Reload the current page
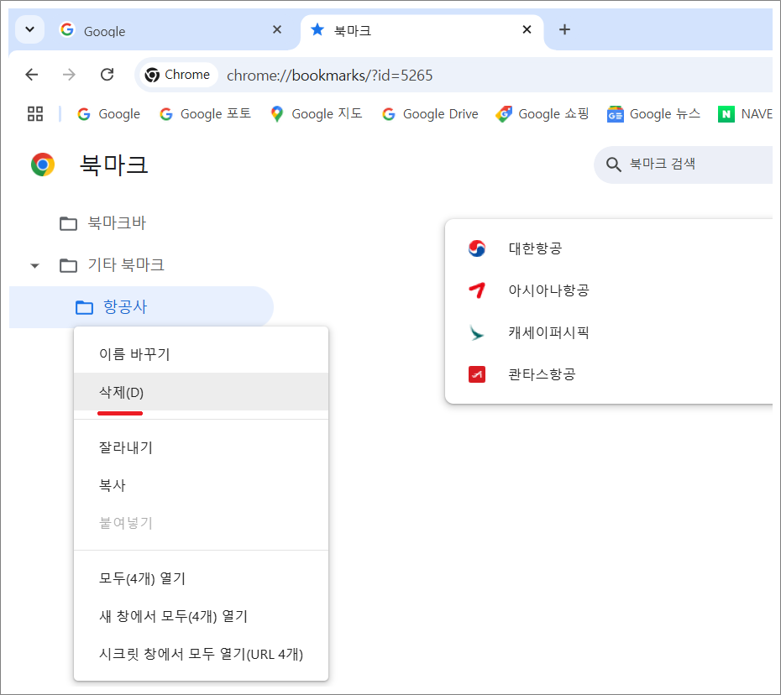Screen dimensions: 781x695 point(107,75)
